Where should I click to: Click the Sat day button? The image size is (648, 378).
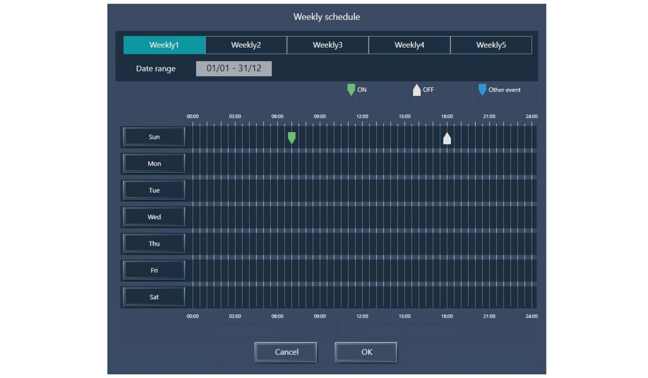(154, 297)
